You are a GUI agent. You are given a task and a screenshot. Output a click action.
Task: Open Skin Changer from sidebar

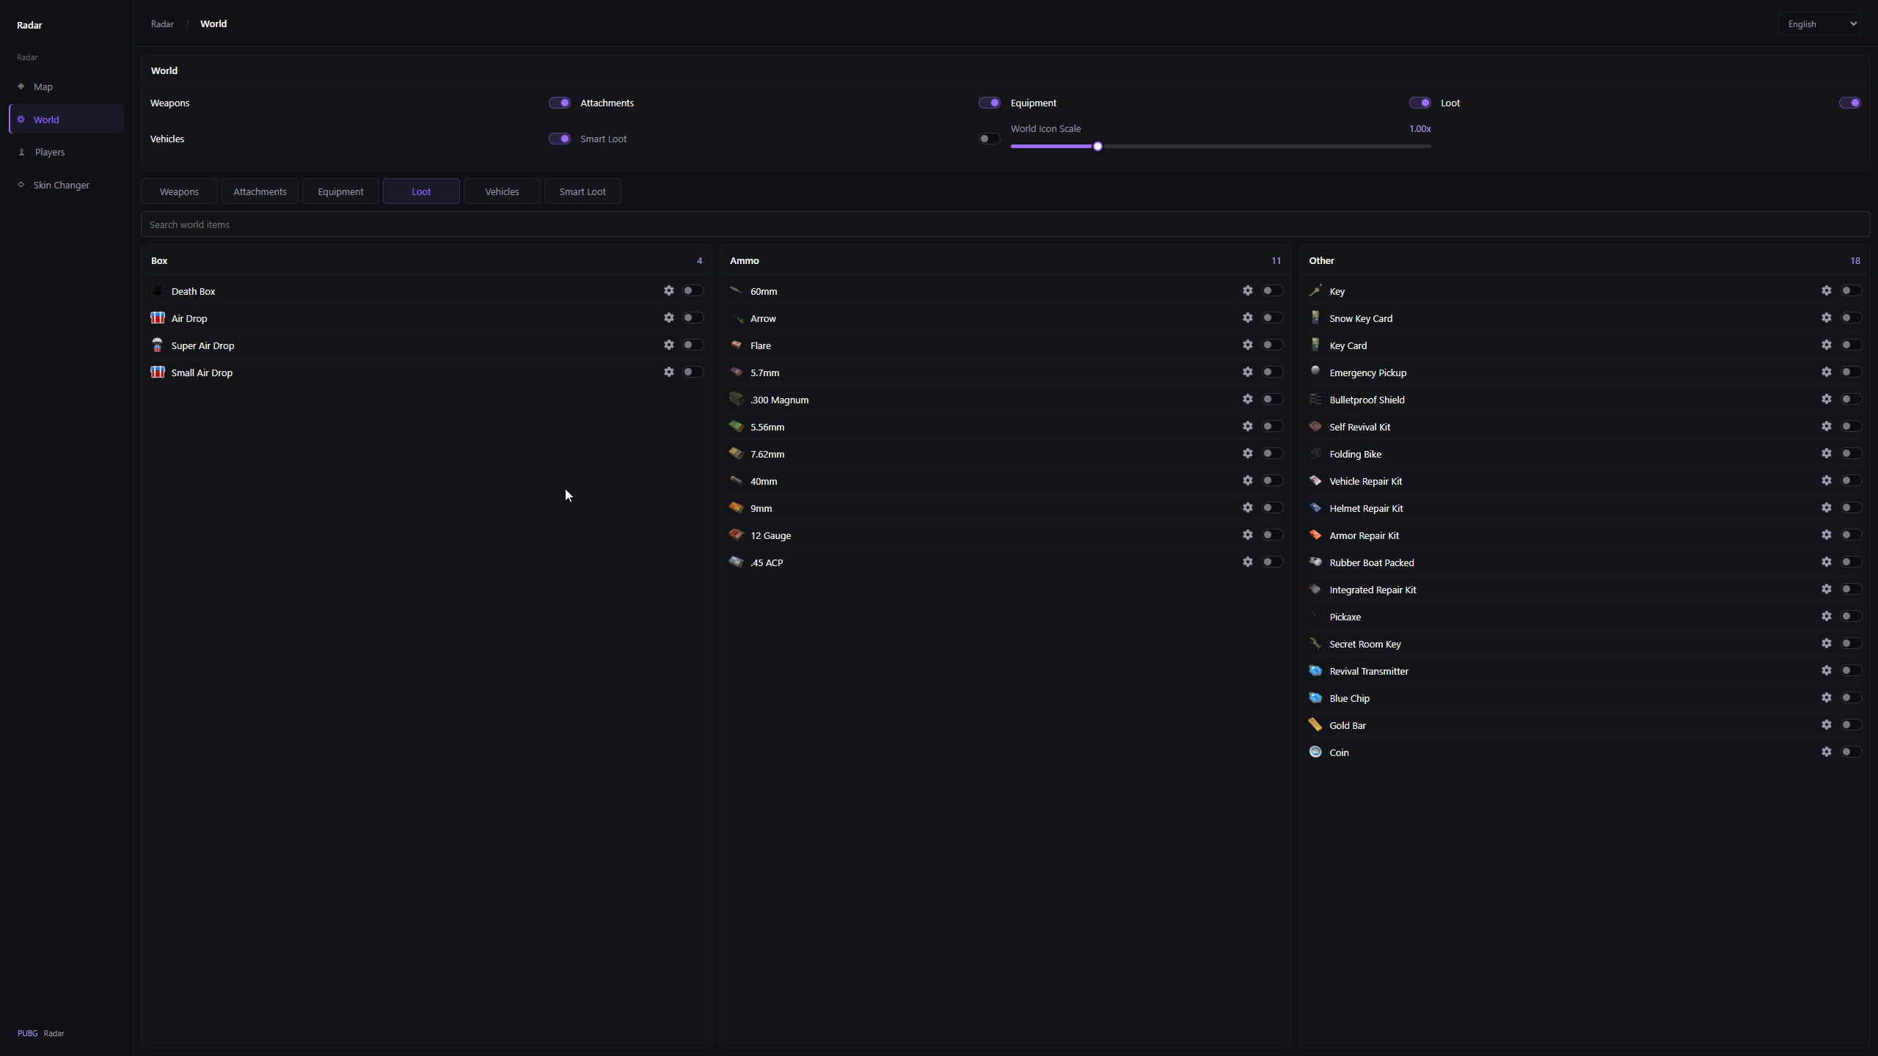point(66,185)
